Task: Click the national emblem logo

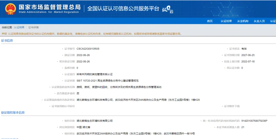Action: click(x=10, y=9)
